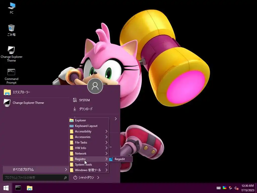The width and height of the screenshot is (257, 193).
Task: Expand the chevron arrow below ダウンロード
Action: pyautogui.click(x=116, y=119)
